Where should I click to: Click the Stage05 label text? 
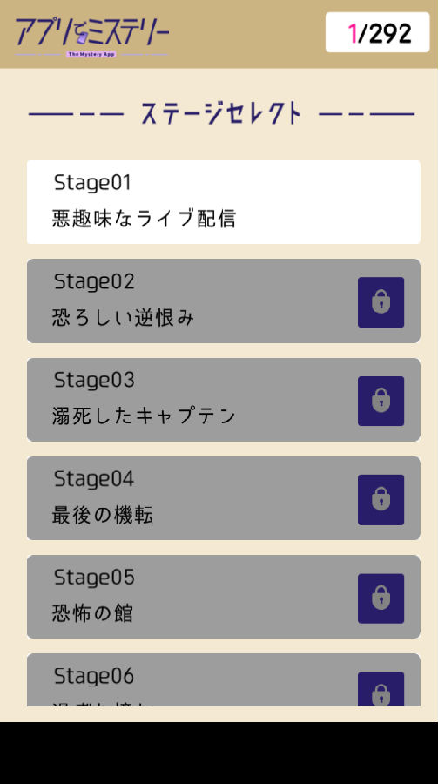pos(94,578)
